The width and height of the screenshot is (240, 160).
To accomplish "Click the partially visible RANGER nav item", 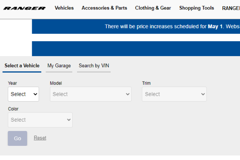I will [231, 8].
